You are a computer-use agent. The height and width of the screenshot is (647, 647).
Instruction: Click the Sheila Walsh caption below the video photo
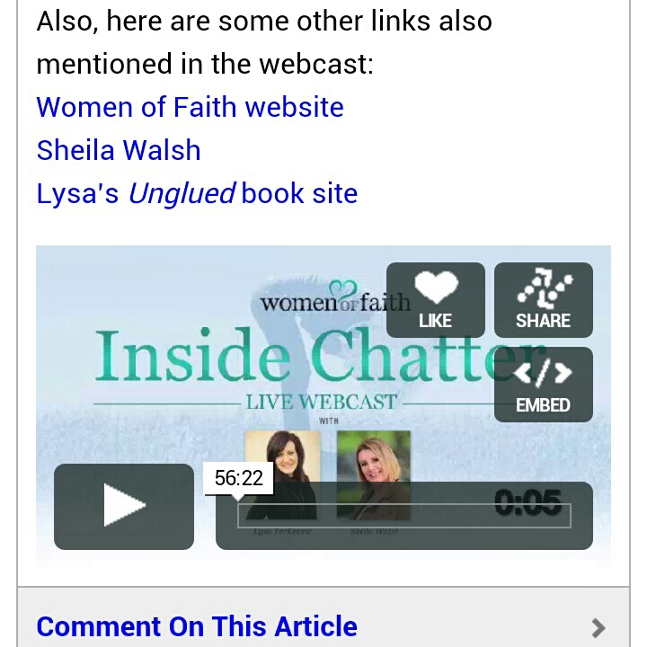374,531
